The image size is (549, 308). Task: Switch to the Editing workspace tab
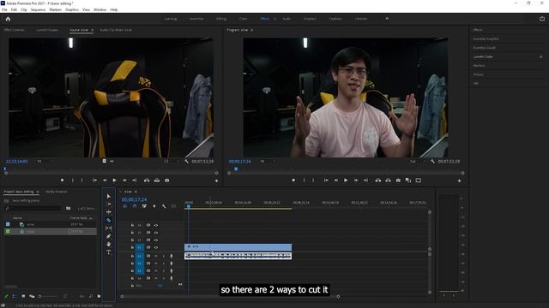click(221, 19)
